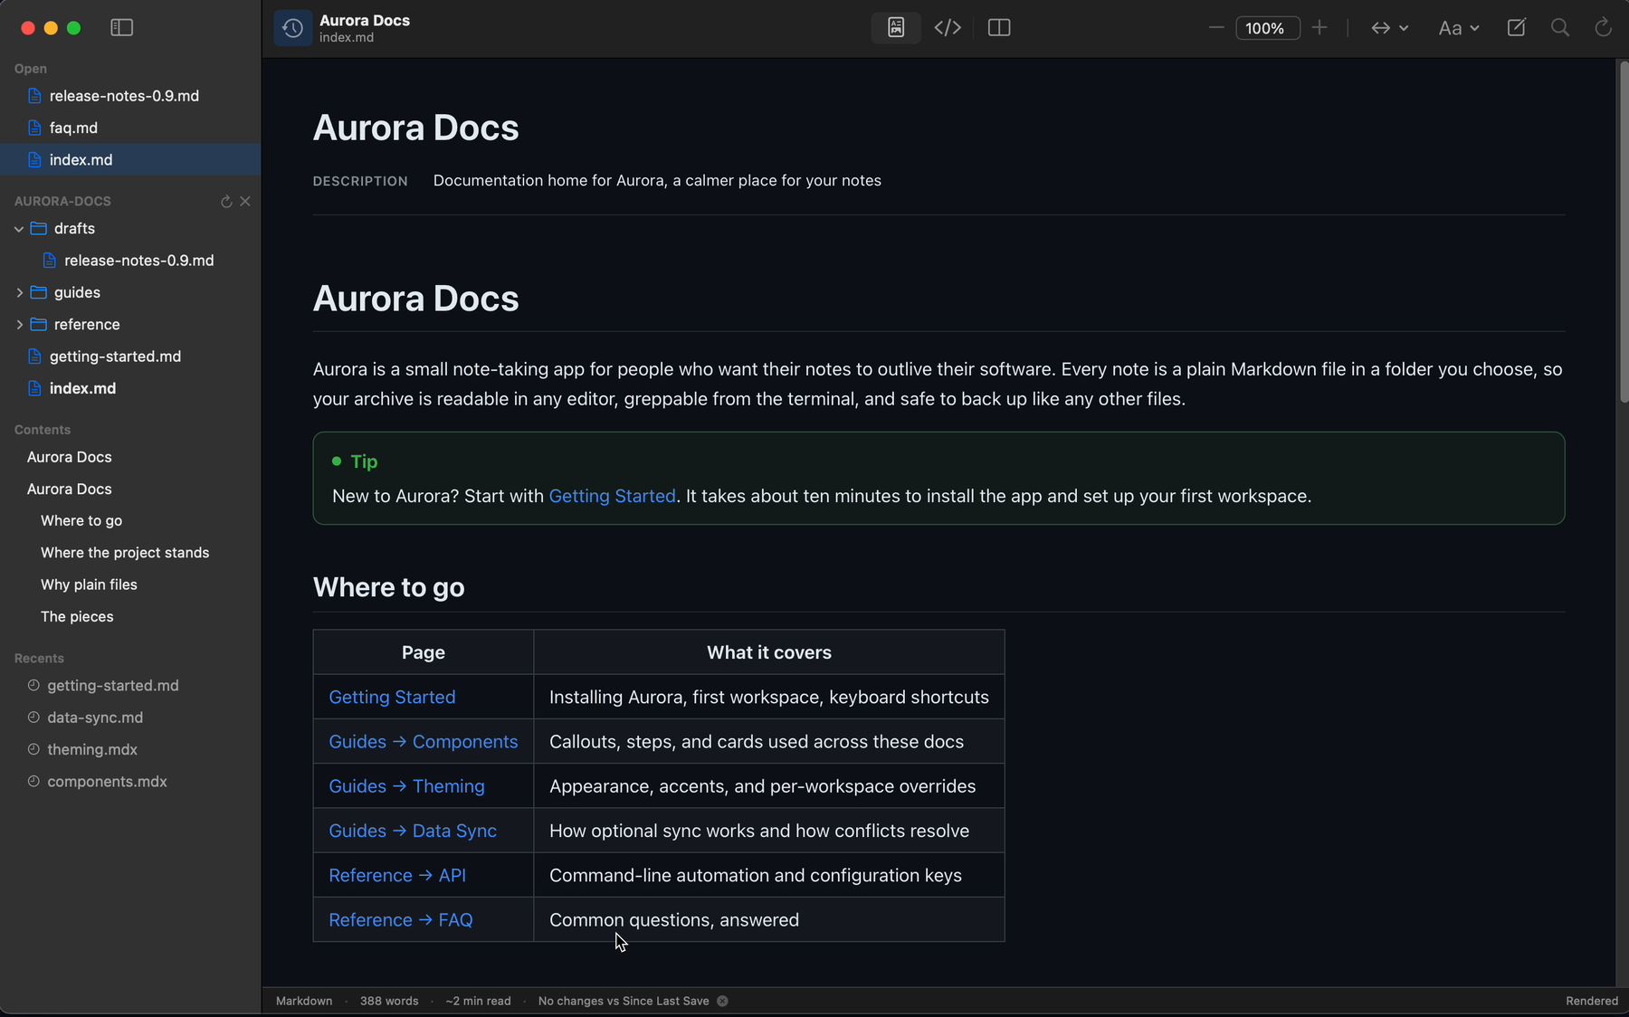The height and width of the screenshot is (1017, 1629).
Task: Open faq.md in the Open list
Action: (130, 128)
